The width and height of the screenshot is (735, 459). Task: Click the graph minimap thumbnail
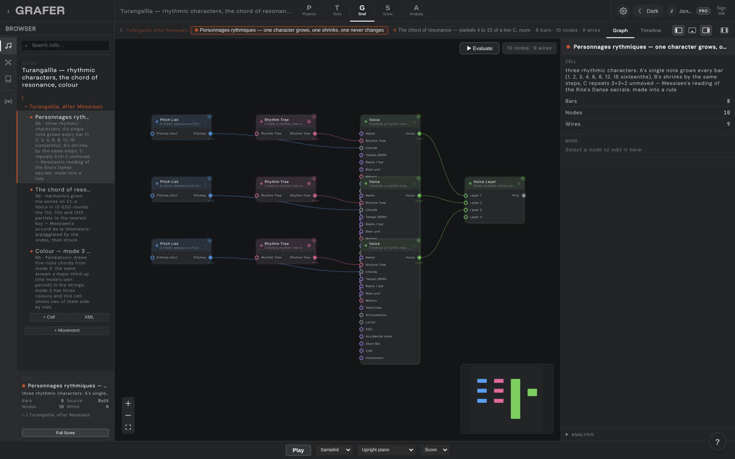point(507,399)
